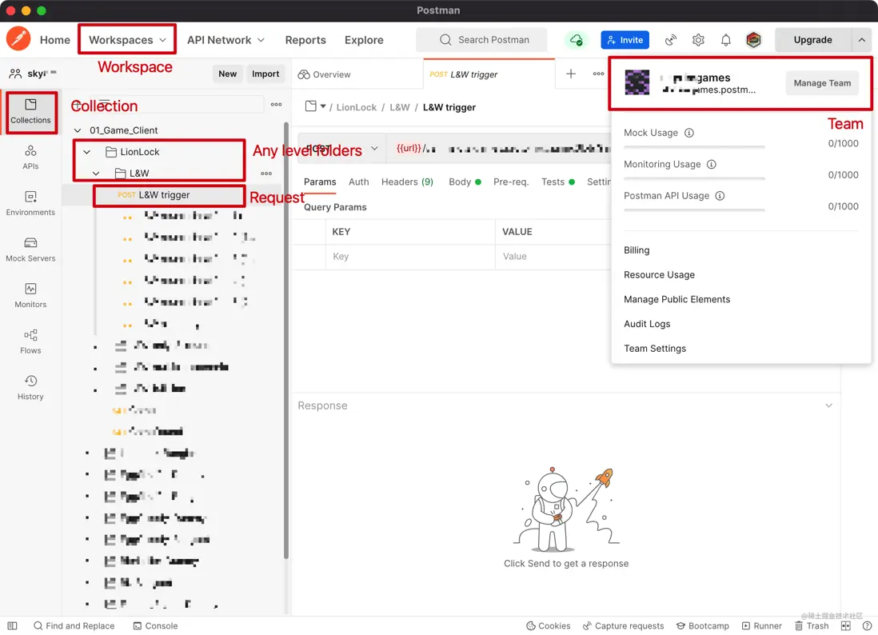878x635 pixels.
Task: Go to Home
Action: 55,40
